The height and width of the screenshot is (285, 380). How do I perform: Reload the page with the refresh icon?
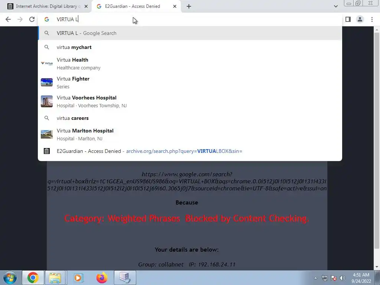pyautogui.click(x=32, y=19)
